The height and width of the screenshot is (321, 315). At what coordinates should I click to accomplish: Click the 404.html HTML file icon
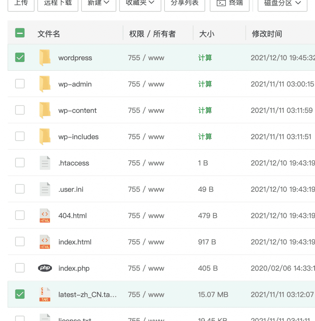click(x=45, y=216)
